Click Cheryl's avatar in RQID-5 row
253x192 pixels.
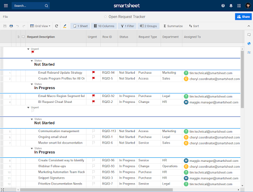186,79
